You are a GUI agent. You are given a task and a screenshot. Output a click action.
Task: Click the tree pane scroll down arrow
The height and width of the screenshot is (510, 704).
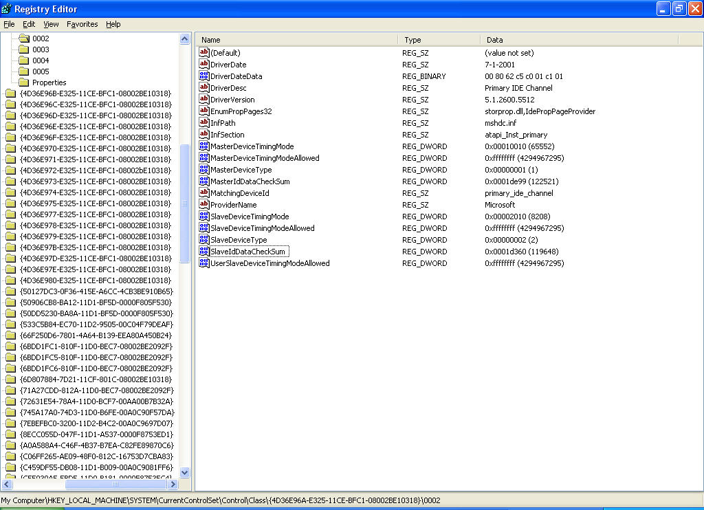point(184,472)
